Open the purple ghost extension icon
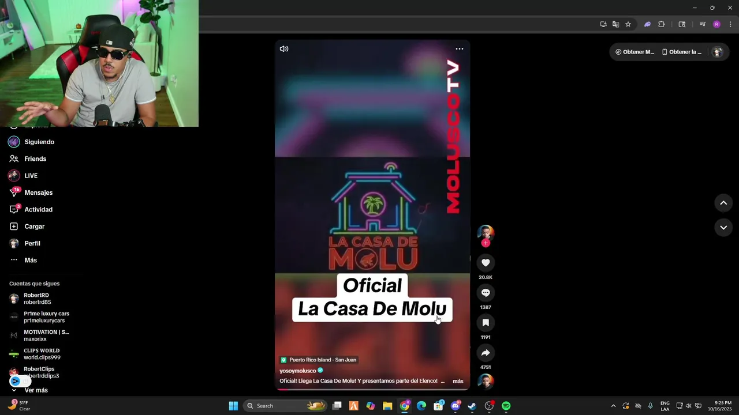The image size is (739, 415). pyautogui.click(x=647, y=24)
